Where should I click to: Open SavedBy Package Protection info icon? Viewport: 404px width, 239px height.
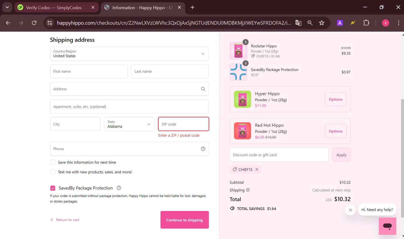119,188
